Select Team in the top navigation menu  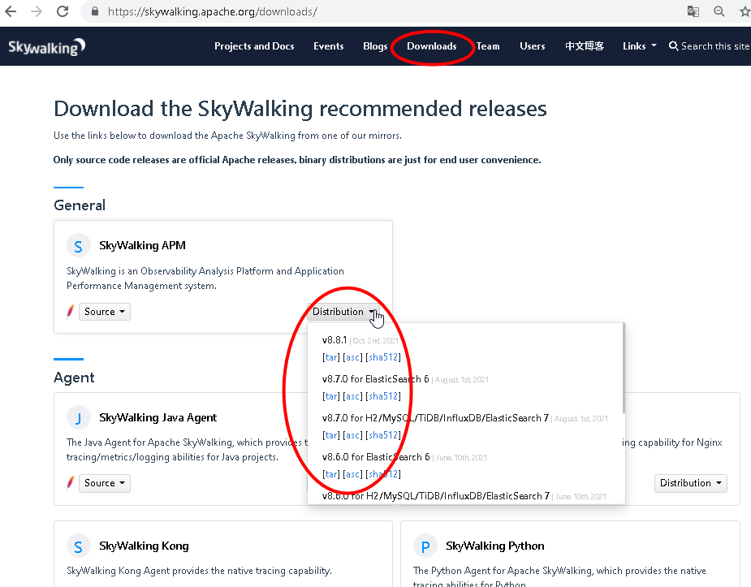coord(487,46)
